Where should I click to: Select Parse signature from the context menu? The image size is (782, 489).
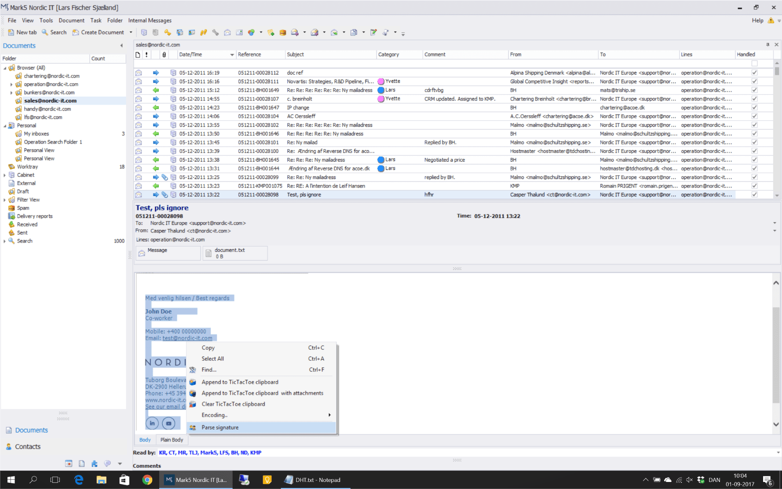pos(261,427)
